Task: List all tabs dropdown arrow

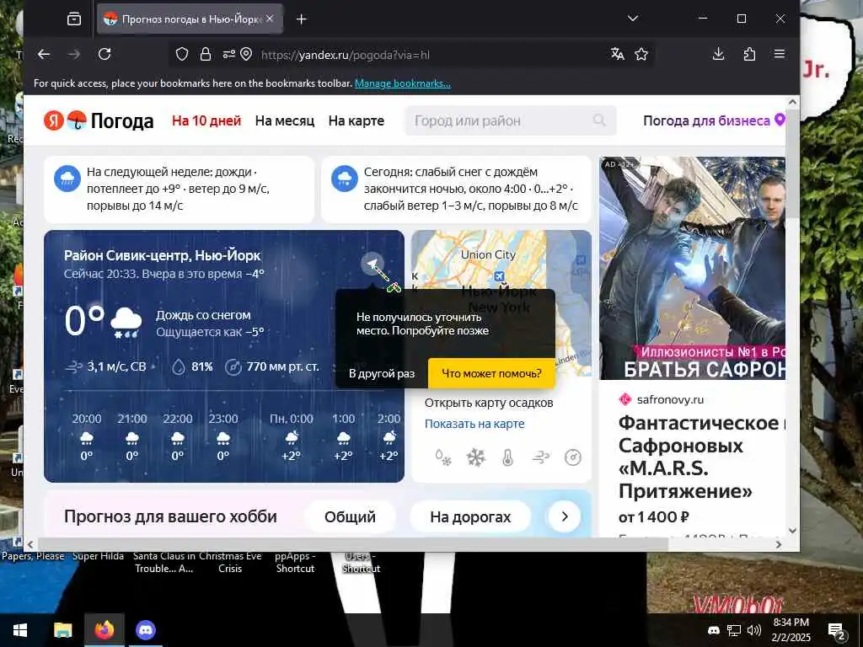Action: click(633, 19)
